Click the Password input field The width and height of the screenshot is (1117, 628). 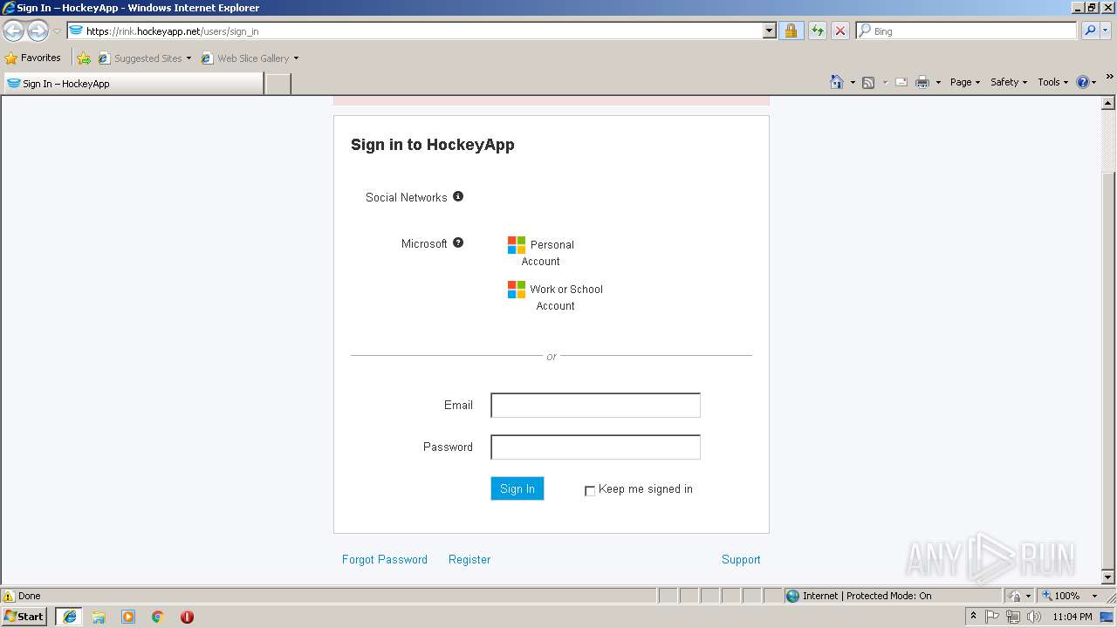pyautogui.click(x=595, y=447)
